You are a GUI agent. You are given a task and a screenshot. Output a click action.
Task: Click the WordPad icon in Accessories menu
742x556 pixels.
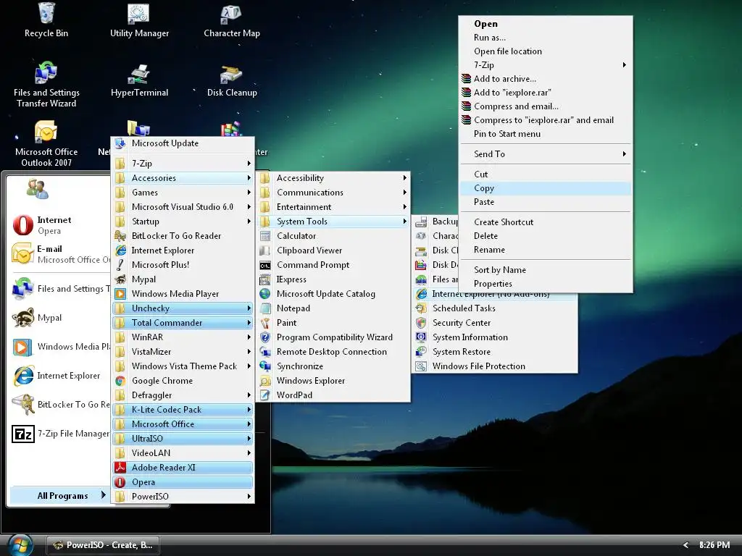[265, 395]
